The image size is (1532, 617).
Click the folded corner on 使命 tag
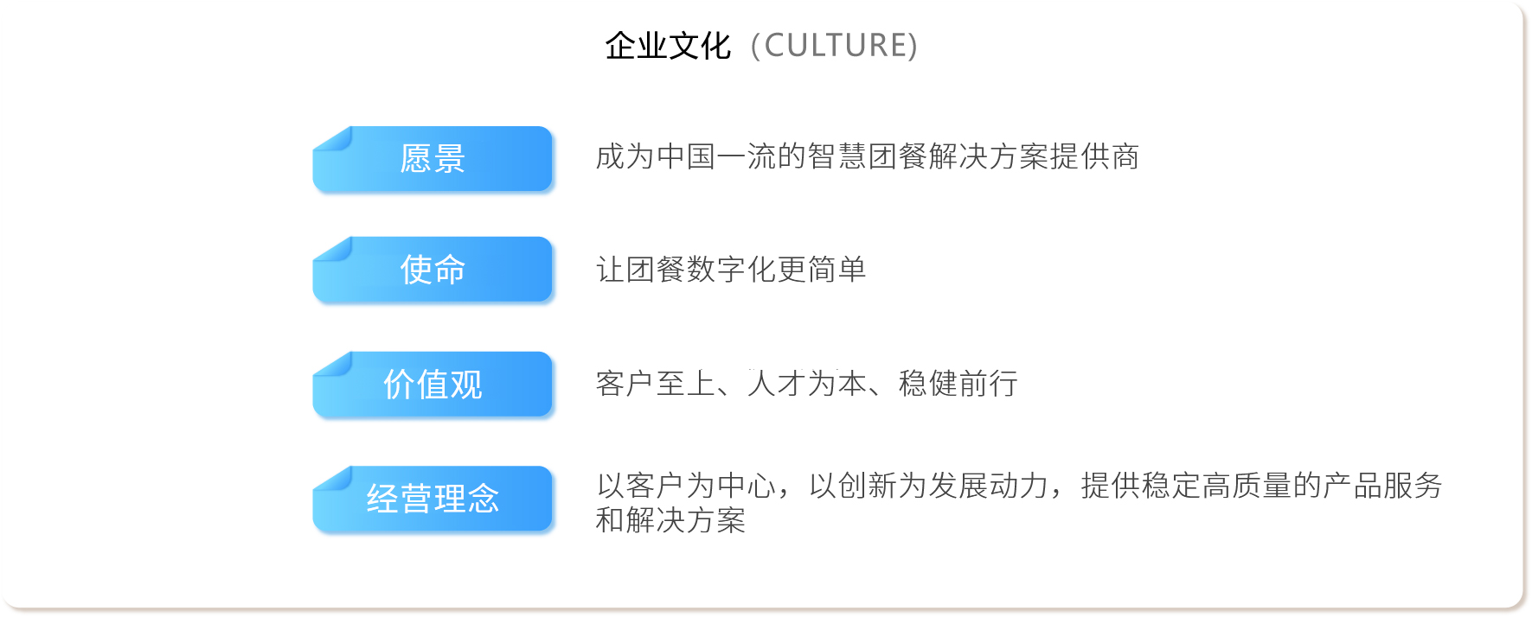point(336,250)
